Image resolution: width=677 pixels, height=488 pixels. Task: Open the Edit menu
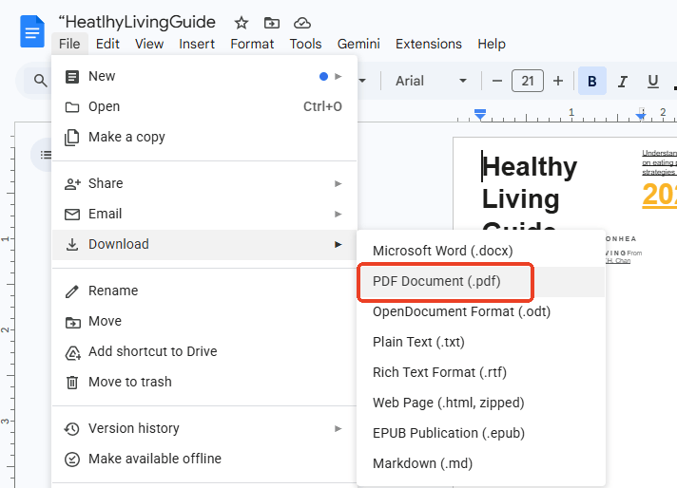(107, 44)
